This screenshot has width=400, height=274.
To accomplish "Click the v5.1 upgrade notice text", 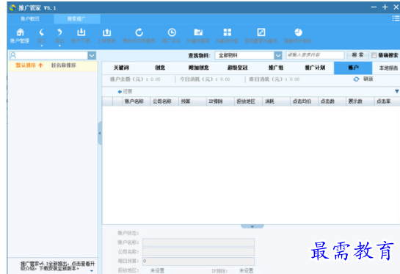I will click(x=57, y=266).
